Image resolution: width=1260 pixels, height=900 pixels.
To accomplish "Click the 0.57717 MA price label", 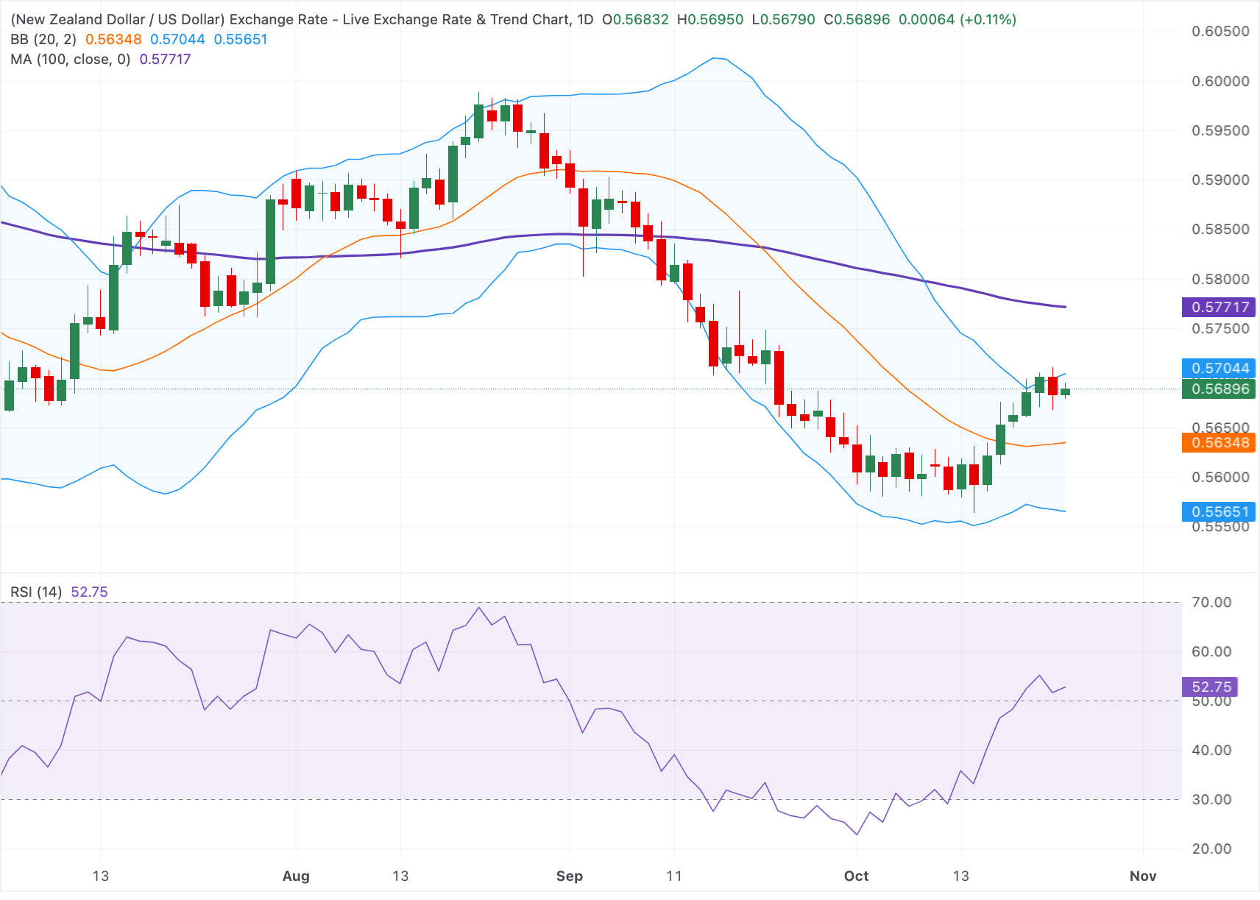I will tap(1219, 307).
